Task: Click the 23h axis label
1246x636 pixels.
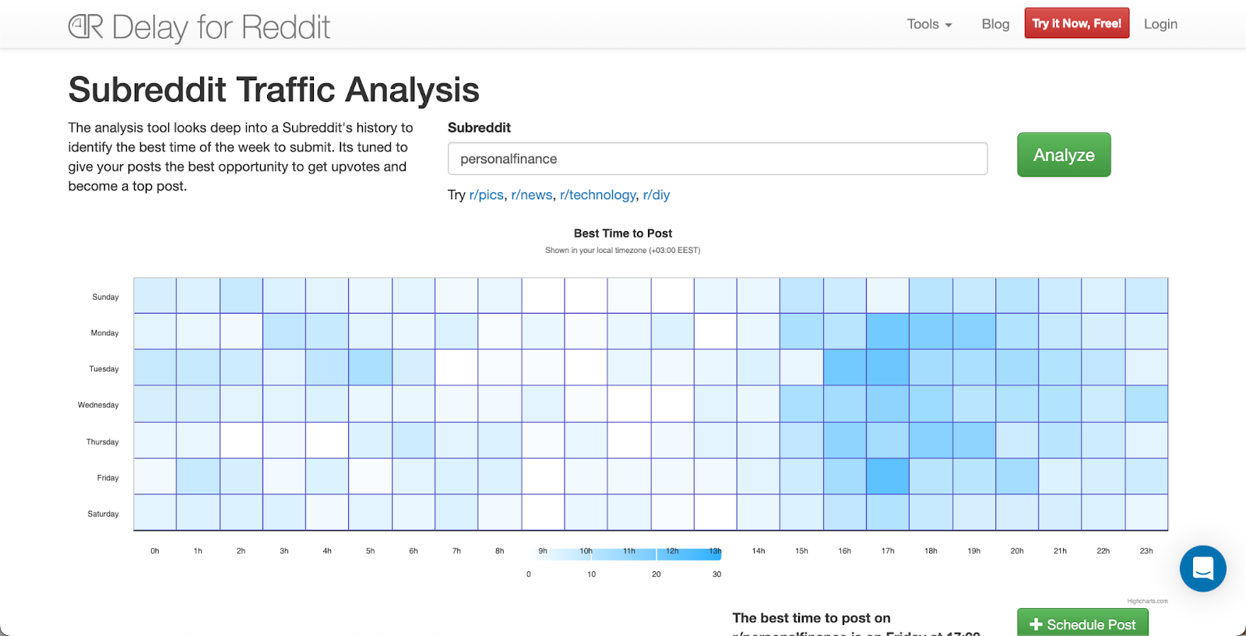Action: 1146,551
